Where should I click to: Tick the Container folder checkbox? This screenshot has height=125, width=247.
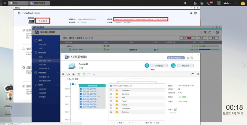[x=111, y=112]
